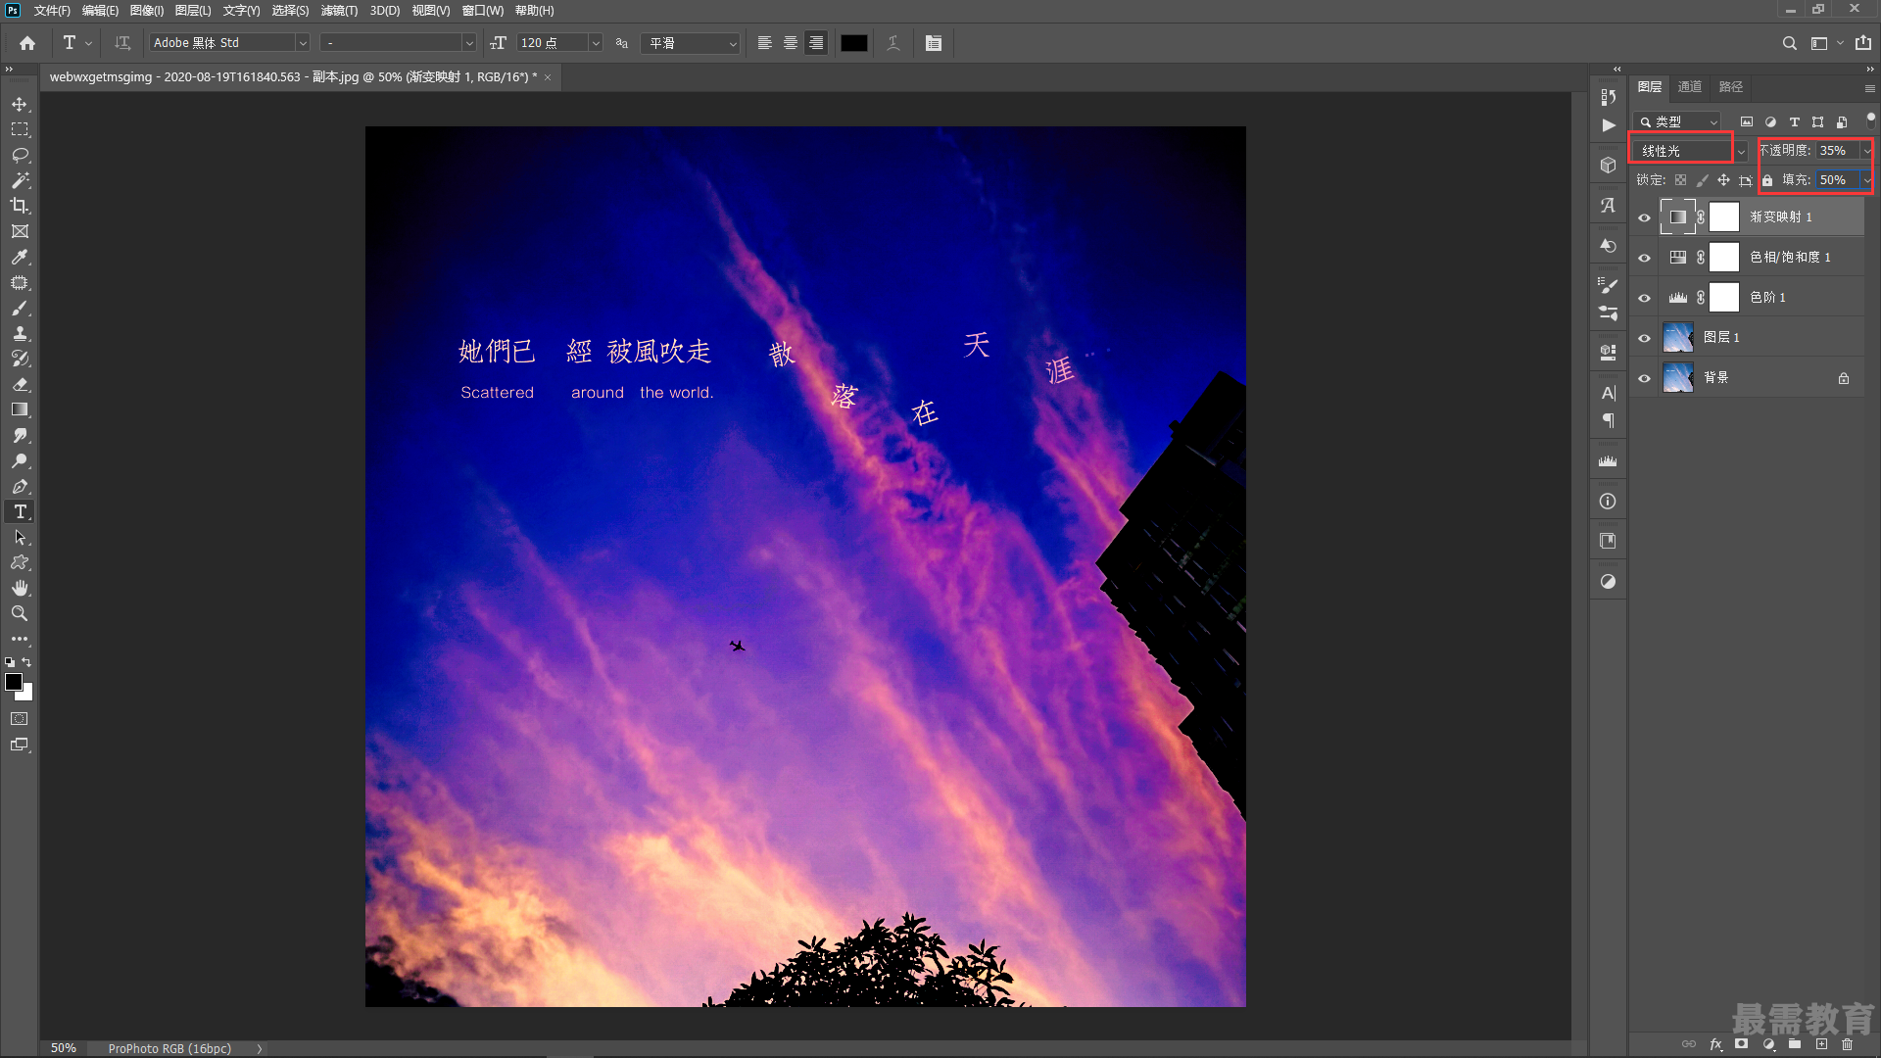Click the Home icon in options bar
The height and width of the screenshot is (1058, 1881).
click(27, 43)
